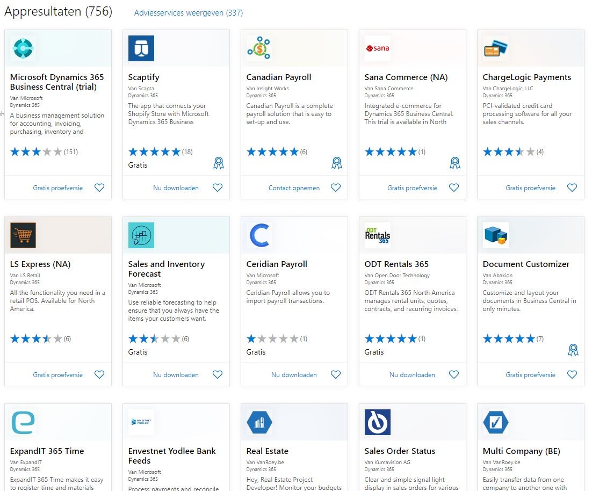The image size is (592, 491).
Task: Favorite LS Express (NA) with heart icon
Action: tap(99, 374)
